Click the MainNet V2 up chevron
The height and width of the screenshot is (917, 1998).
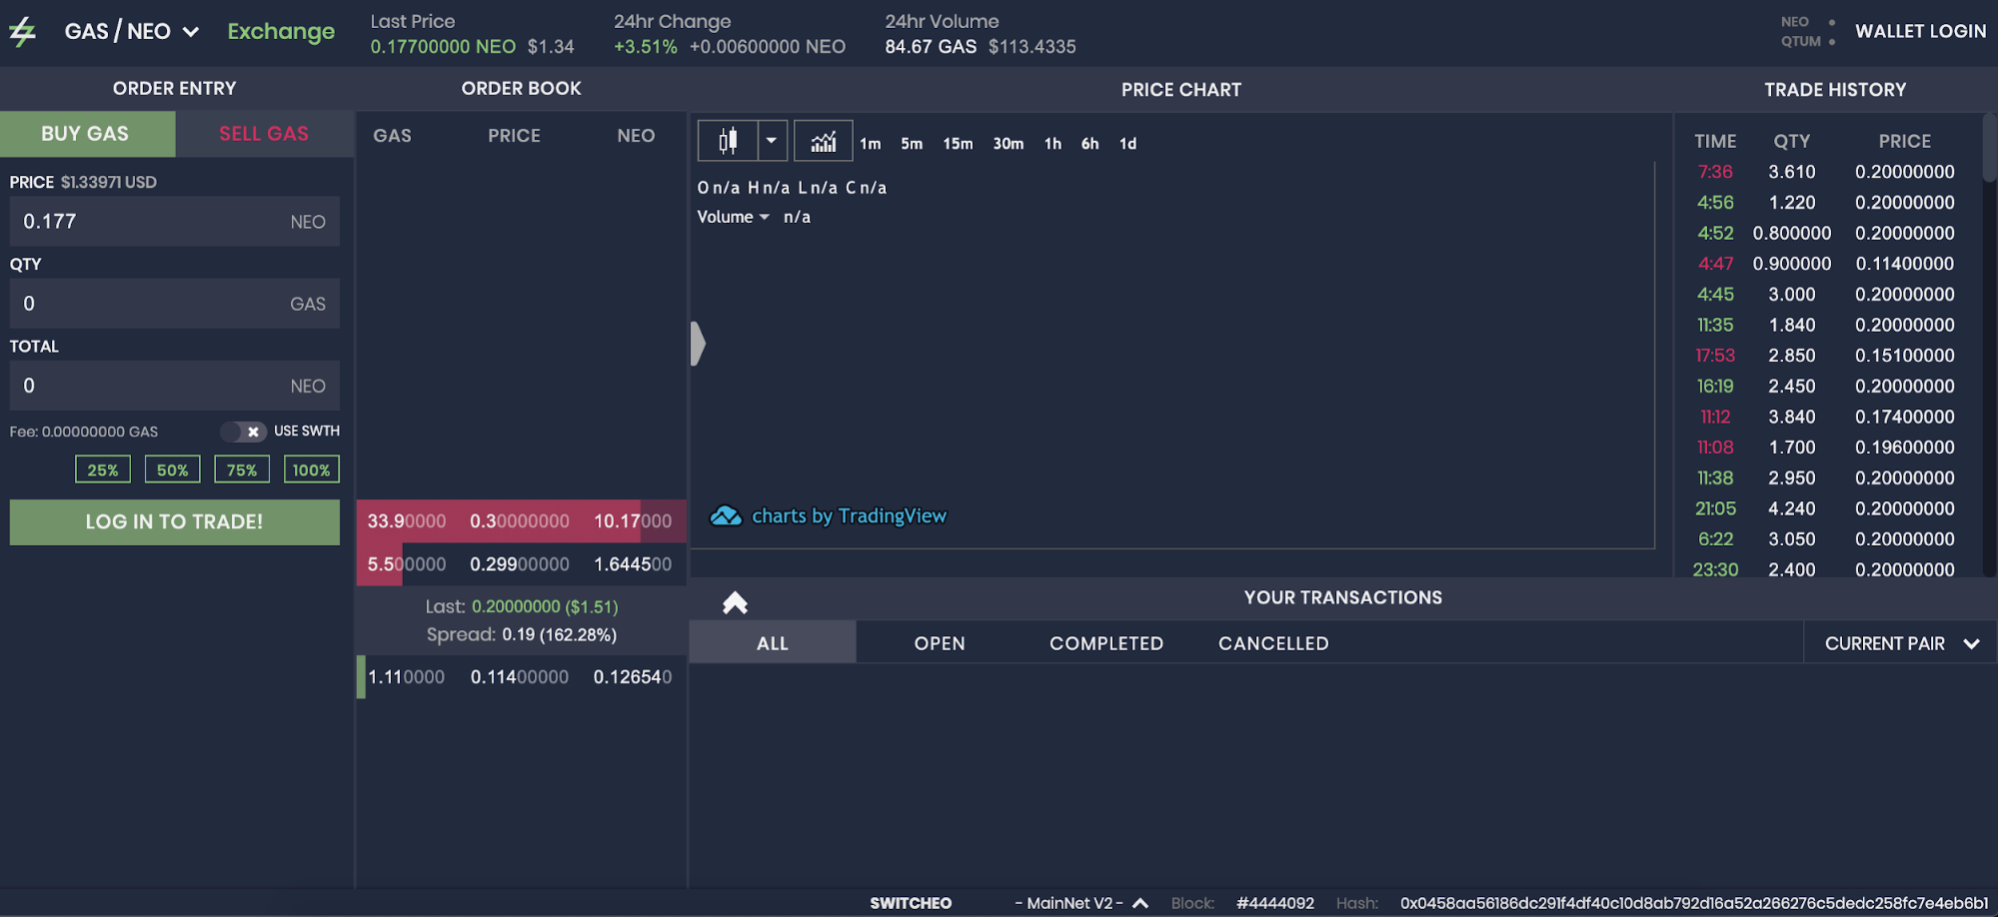click(1140, 903)
